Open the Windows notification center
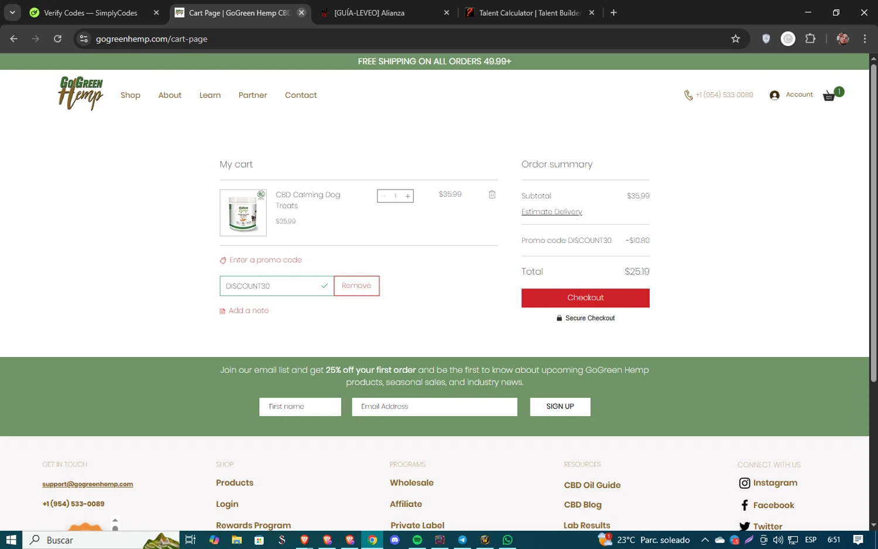The image size is (878, 549). click(858, 540)
